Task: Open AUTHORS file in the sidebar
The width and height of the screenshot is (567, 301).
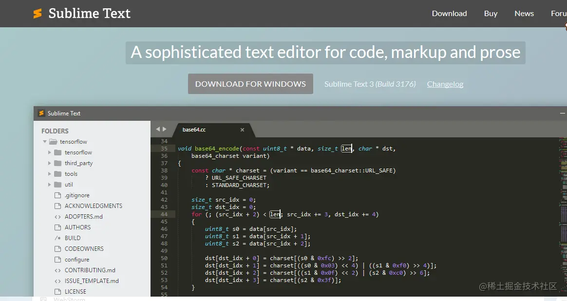Action: pos(77,227)
